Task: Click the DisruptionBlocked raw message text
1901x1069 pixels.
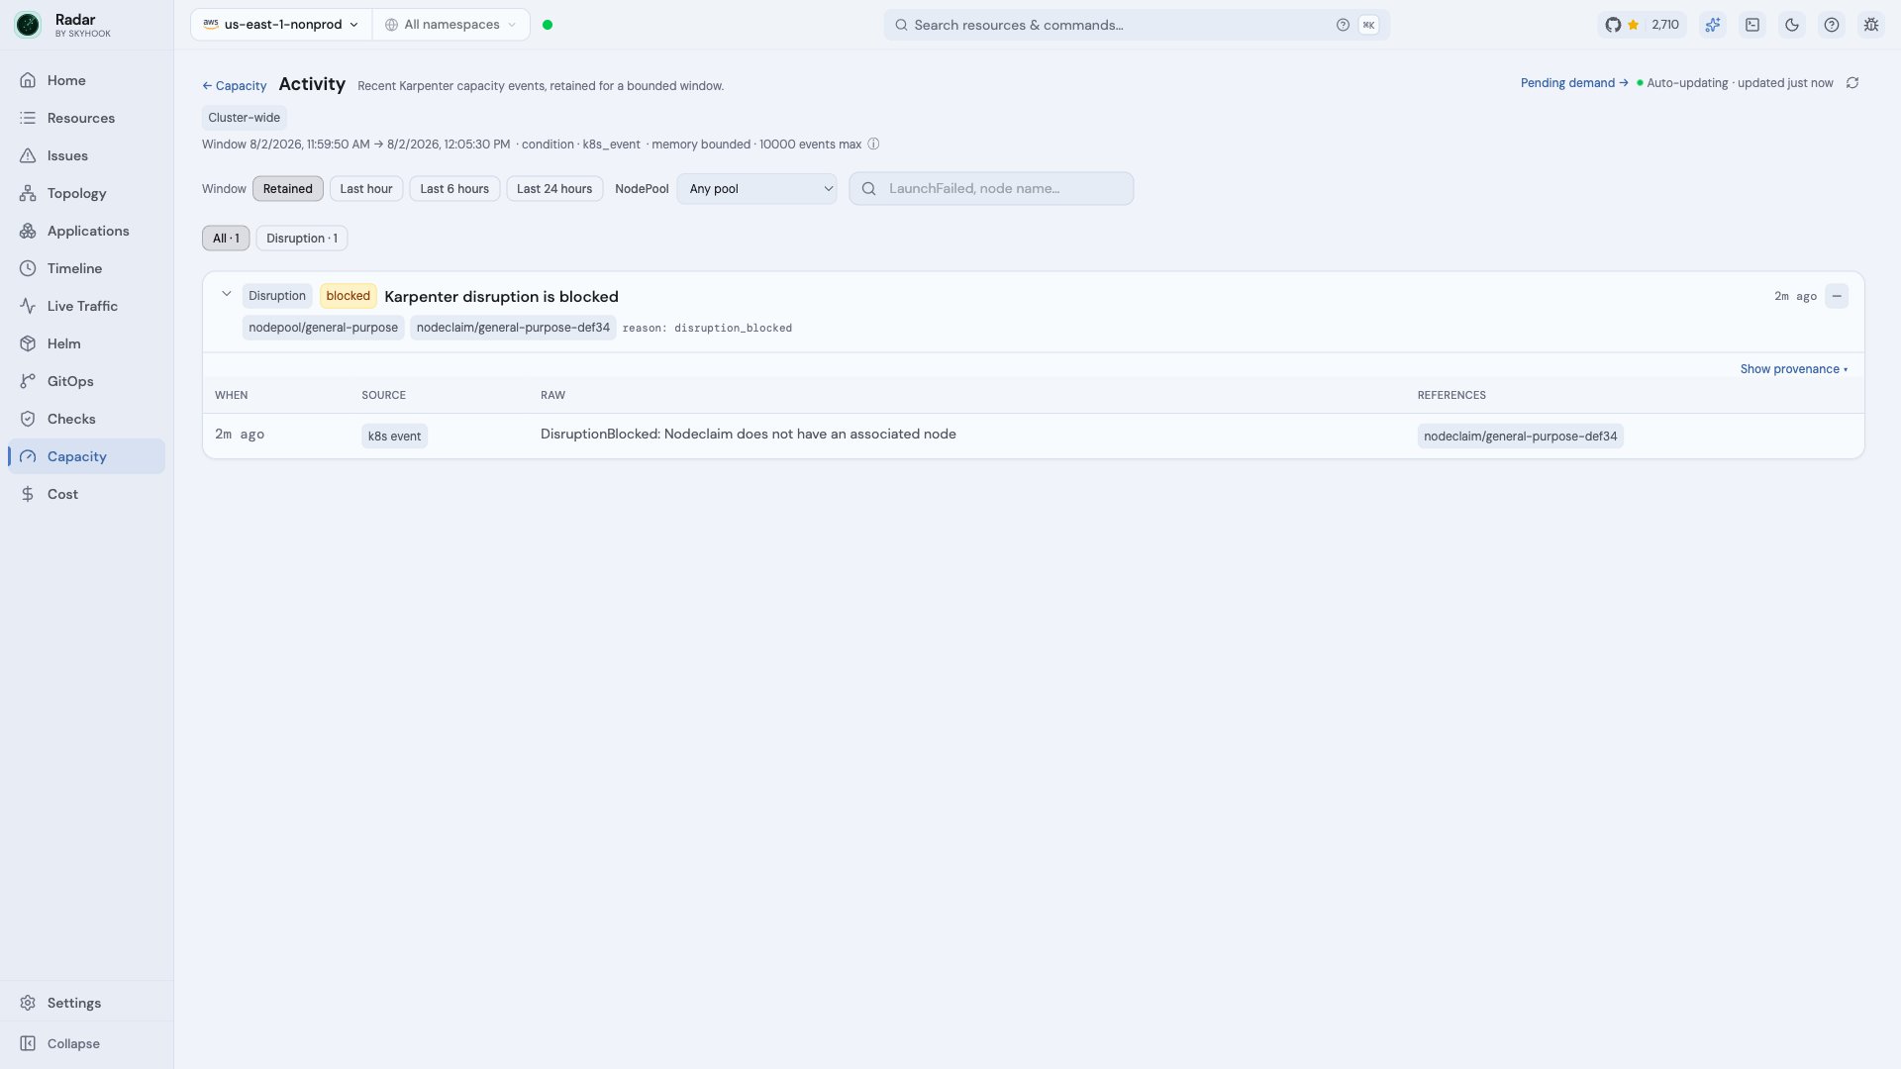Action: click(749, 435)
